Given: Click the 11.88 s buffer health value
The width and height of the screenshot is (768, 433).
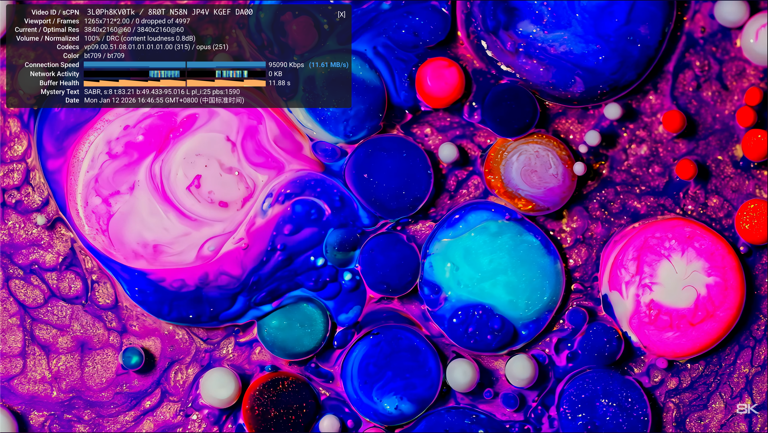Looking at the screenshot, I should (279, 83).
